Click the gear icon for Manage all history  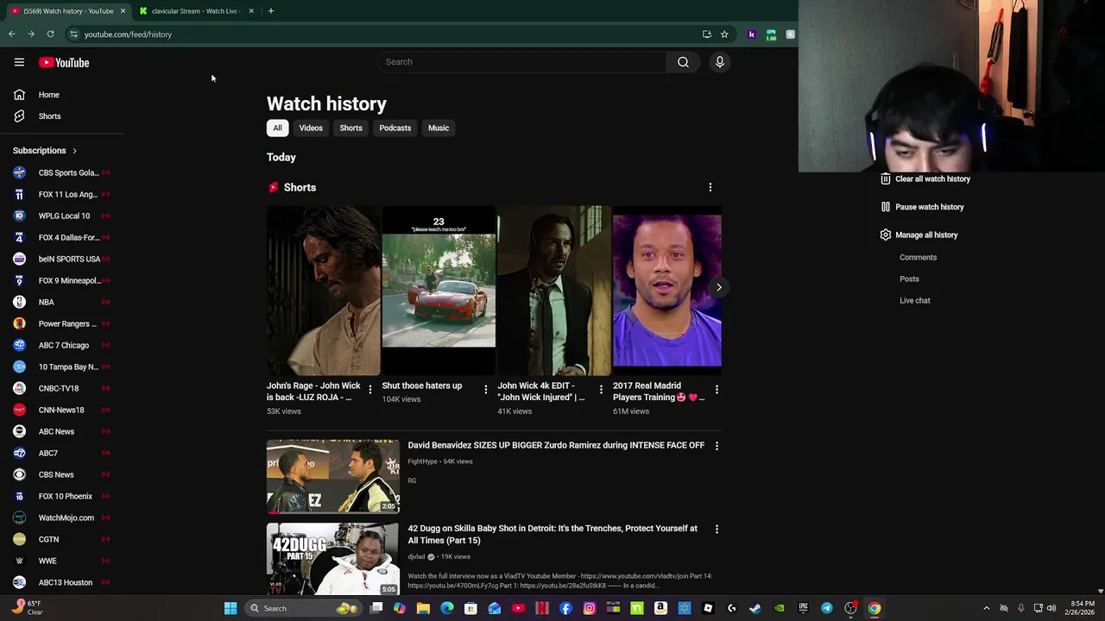(x=885, y=235)
